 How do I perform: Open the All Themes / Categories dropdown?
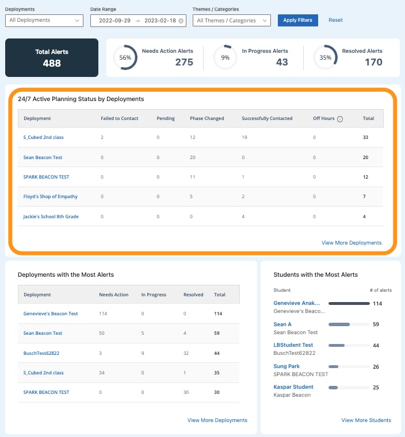pos(232,20)
